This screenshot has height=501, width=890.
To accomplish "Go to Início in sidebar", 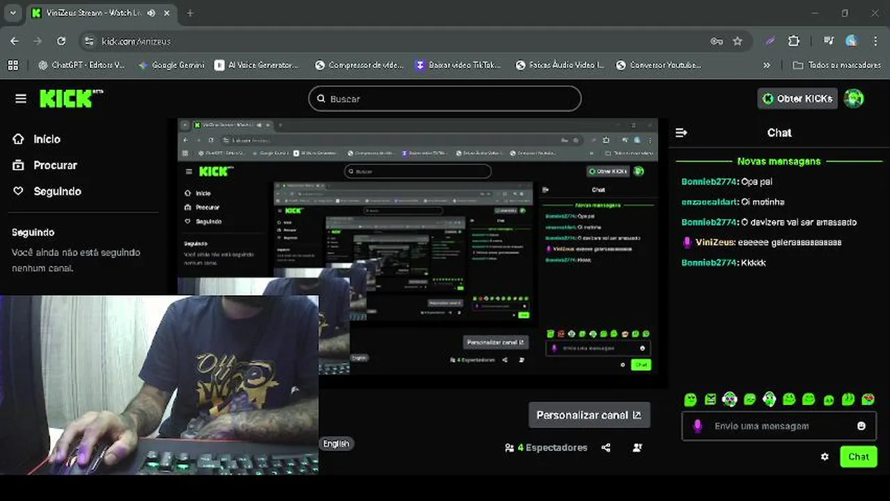I will tap(37, 139).
